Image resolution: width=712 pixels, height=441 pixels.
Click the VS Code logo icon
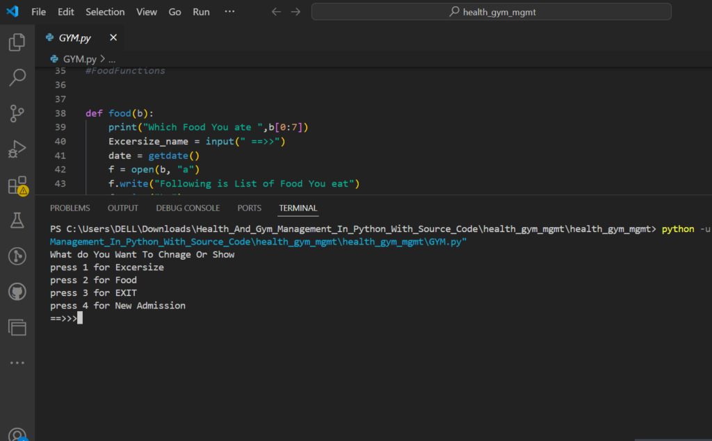pos(13,11)
